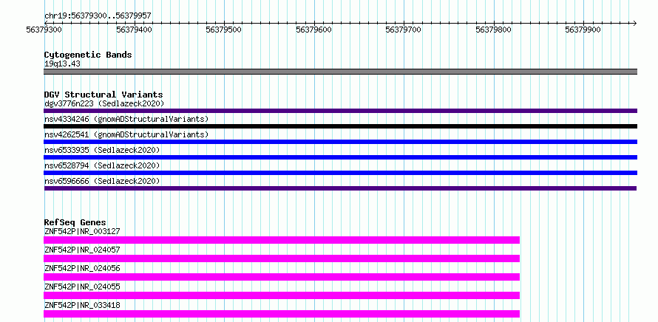Select the magenta NR_024057 transcript bar
Screen dimensions: 658x322
click(x=282, y=258)
